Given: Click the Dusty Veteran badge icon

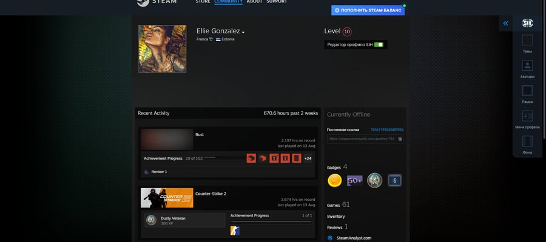Looking at the screenshot, I should [151, 220].
